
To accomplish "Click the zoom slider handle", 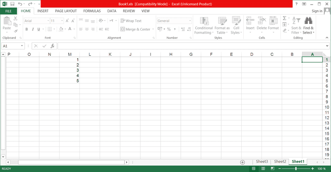I will pos(295,169).
